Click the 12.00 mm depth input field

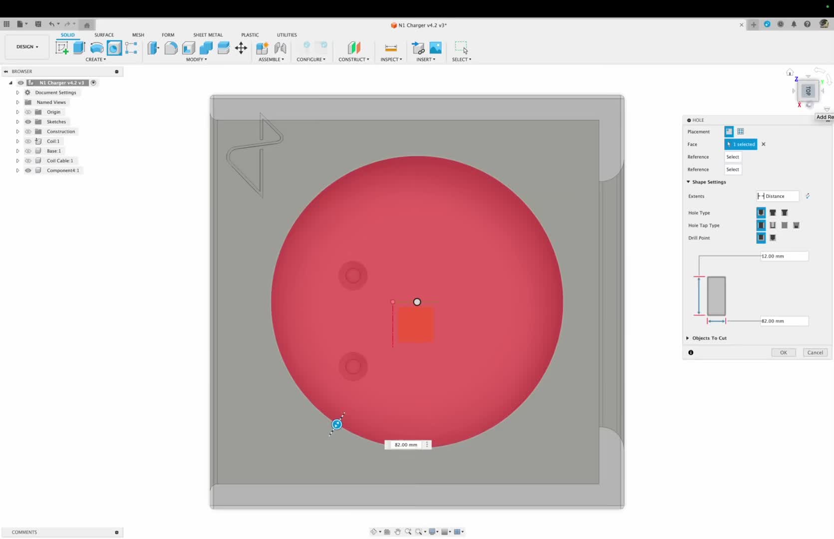pos(783,257)
